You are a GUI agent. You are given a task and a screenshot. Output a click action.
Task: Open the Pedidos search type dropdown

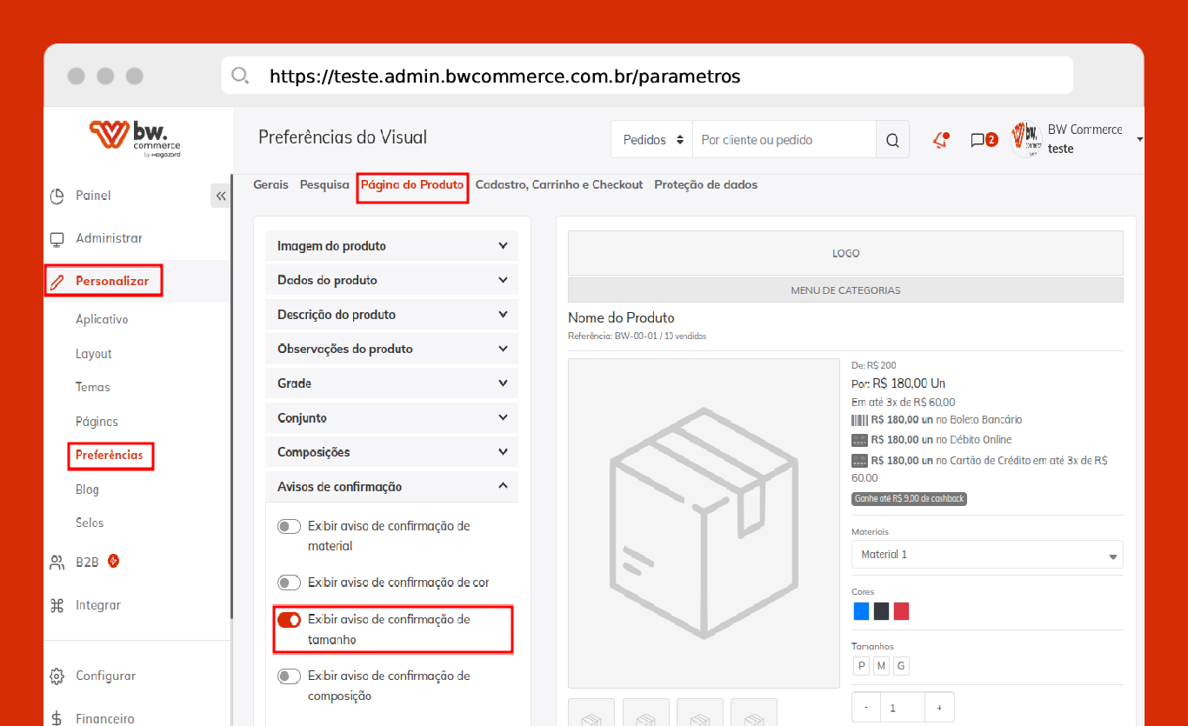(x=652, y=140)
